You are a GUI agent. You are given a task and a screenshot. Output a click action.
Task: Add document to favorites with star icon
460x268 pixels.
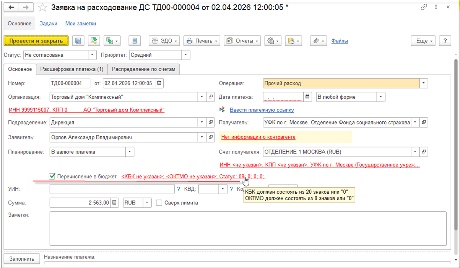pyautogui.click(x=43, y=7)
